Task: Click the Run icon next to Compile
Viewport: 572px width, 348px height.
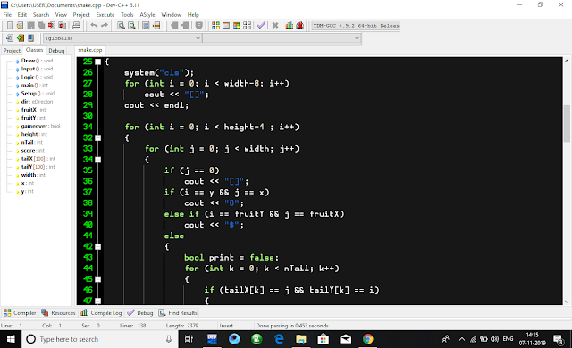Action: (x=226, y=26)
